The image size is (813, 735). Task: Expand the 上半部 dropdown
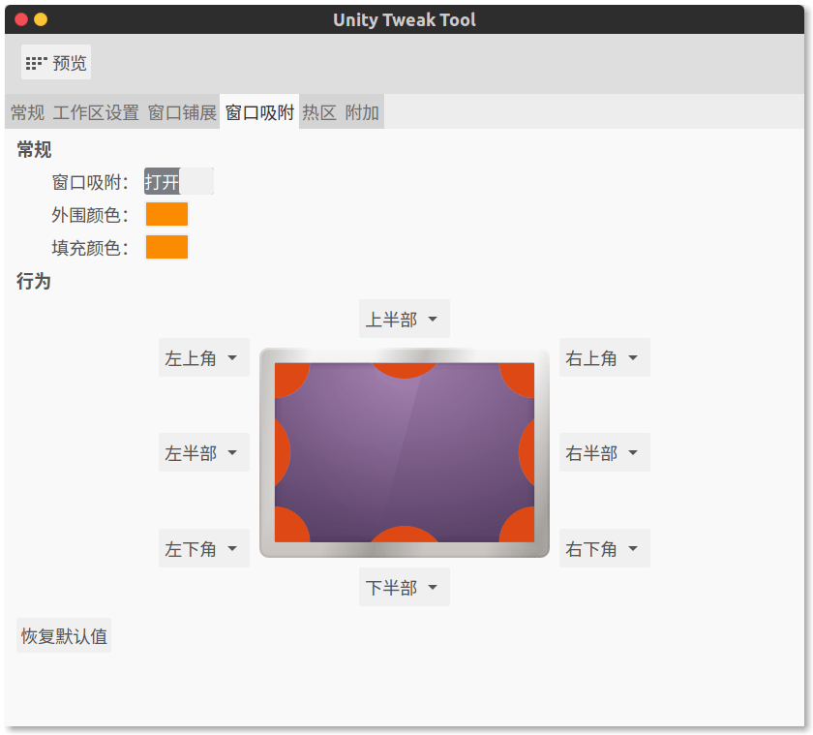(x=404, y=320)
